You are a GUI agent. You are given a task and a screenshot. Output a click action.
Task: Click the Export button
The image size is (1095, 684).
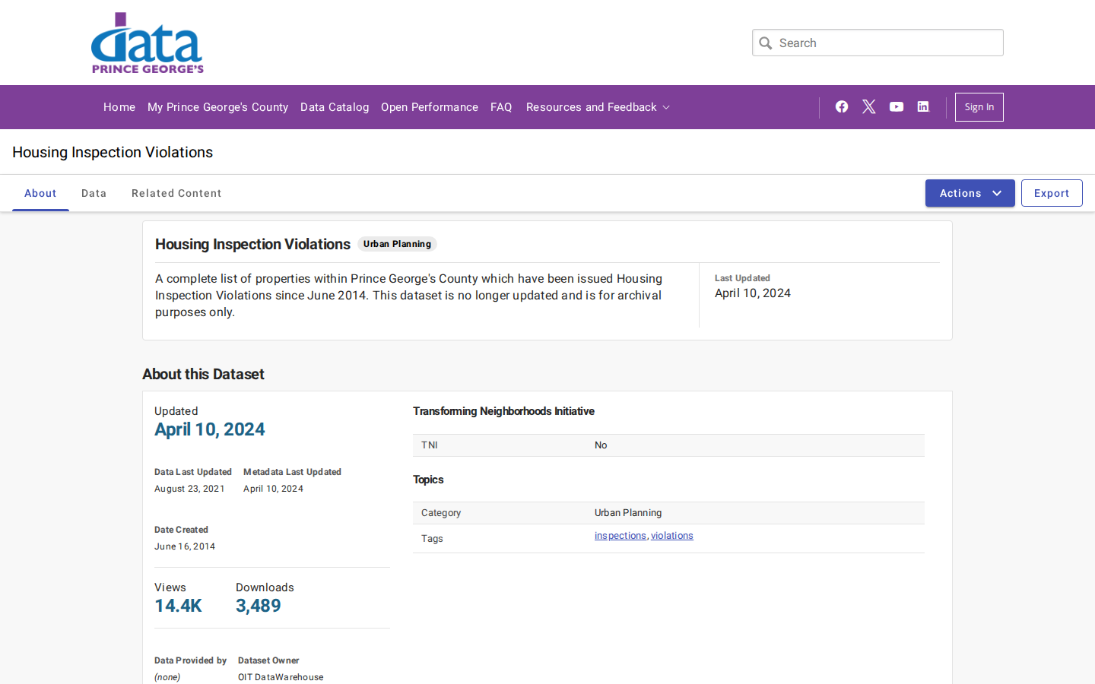click(1052, 193)
